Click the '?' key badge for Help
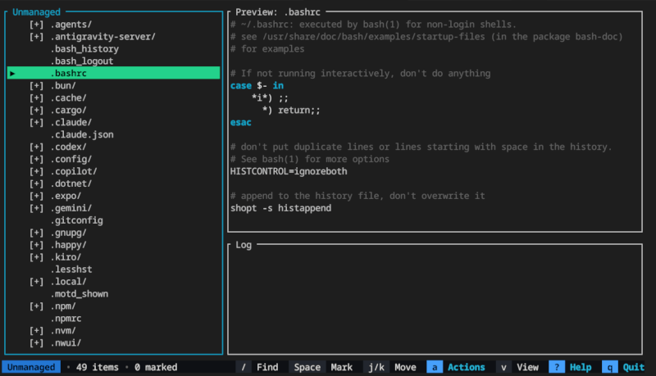The height and width of the screenshot is (376, 656). point(557,367)
